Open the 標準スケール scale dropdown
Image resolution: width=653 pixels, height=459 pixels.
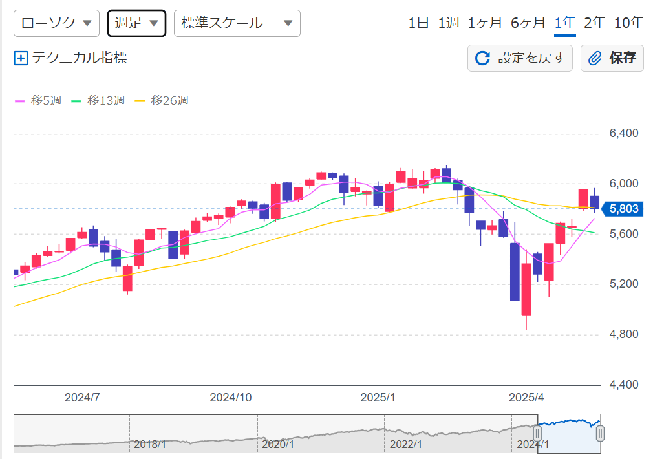(x=237, y=23)
